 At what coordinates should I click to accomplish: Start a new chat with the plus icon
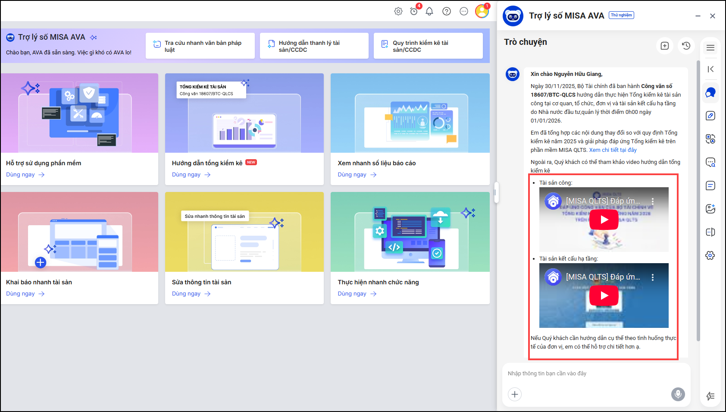tap(665, 45)
